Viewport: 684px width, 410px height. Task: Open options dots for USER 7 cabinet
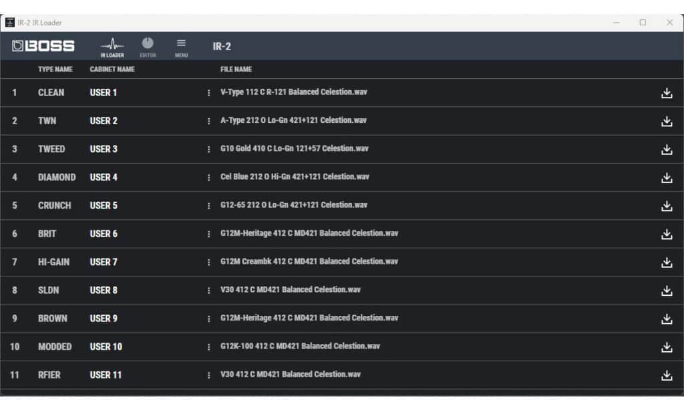click(x=208, y=262)
